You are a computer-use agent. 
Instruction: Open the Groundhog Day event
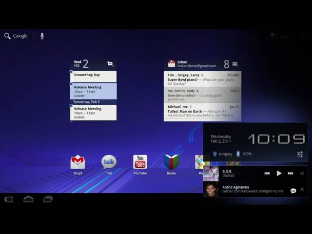pyautogui.click(x=93, y=76)
